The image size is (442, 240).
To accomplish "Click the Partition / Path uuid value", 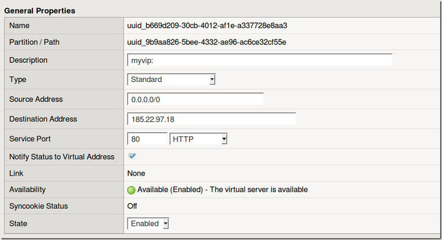I will (207, 42).
